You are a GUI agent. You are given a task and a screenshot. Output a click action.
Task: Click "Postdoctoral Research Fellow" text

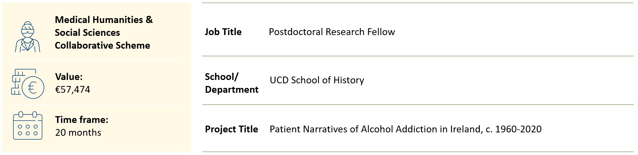pyautogui.click(x=332, y=32)
